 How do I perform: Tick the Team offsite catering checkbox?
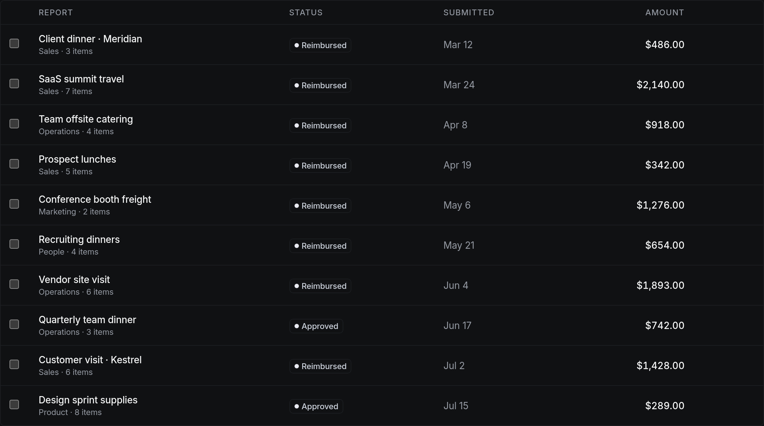point(14,124)
